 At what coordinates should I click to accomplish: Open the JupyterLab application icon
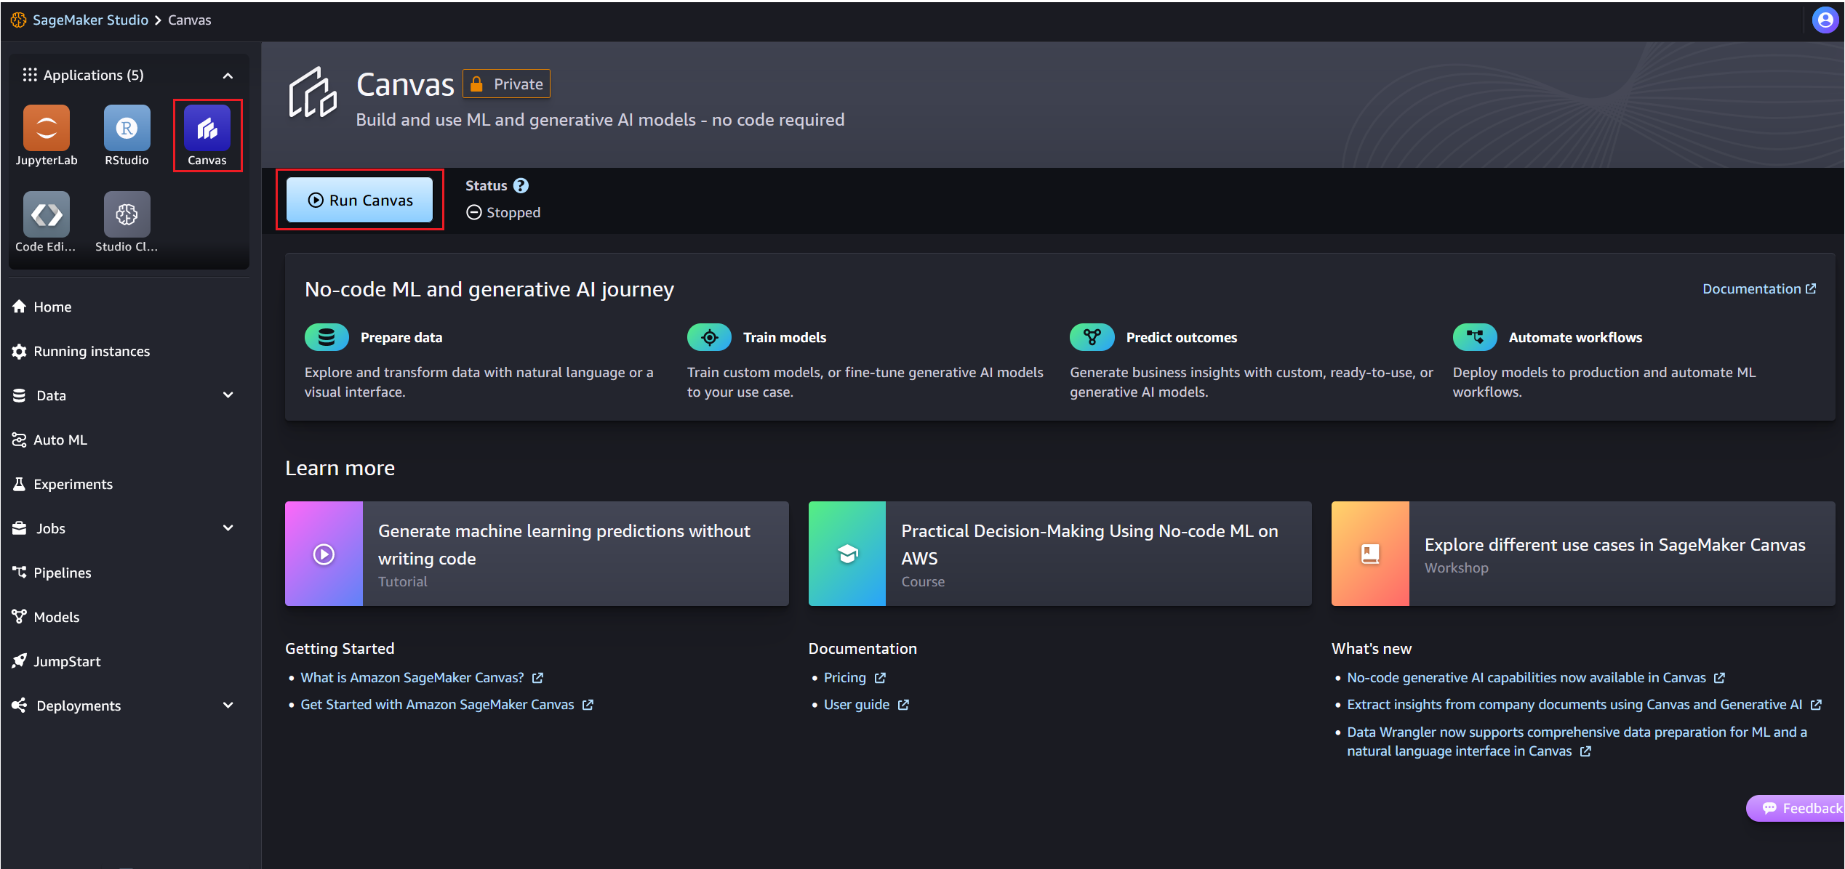pyautogui.click(x=47, y=129)
